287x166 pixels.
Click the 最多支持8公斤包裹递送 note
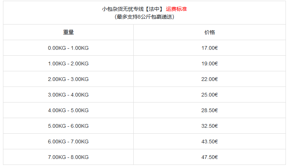[144, 17]
